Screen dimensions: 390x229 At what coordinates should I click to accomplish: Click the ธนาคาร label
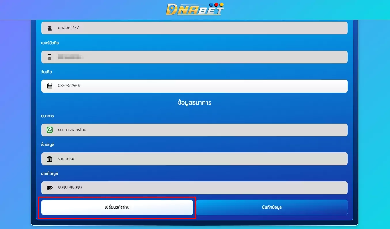[48, 116]
